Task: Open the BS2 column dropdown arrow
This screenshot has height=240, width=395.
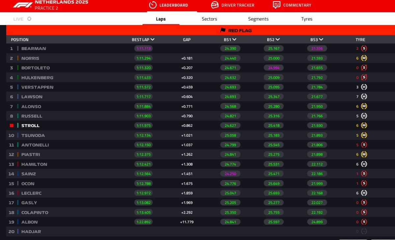Action: [x=277, y=40]
